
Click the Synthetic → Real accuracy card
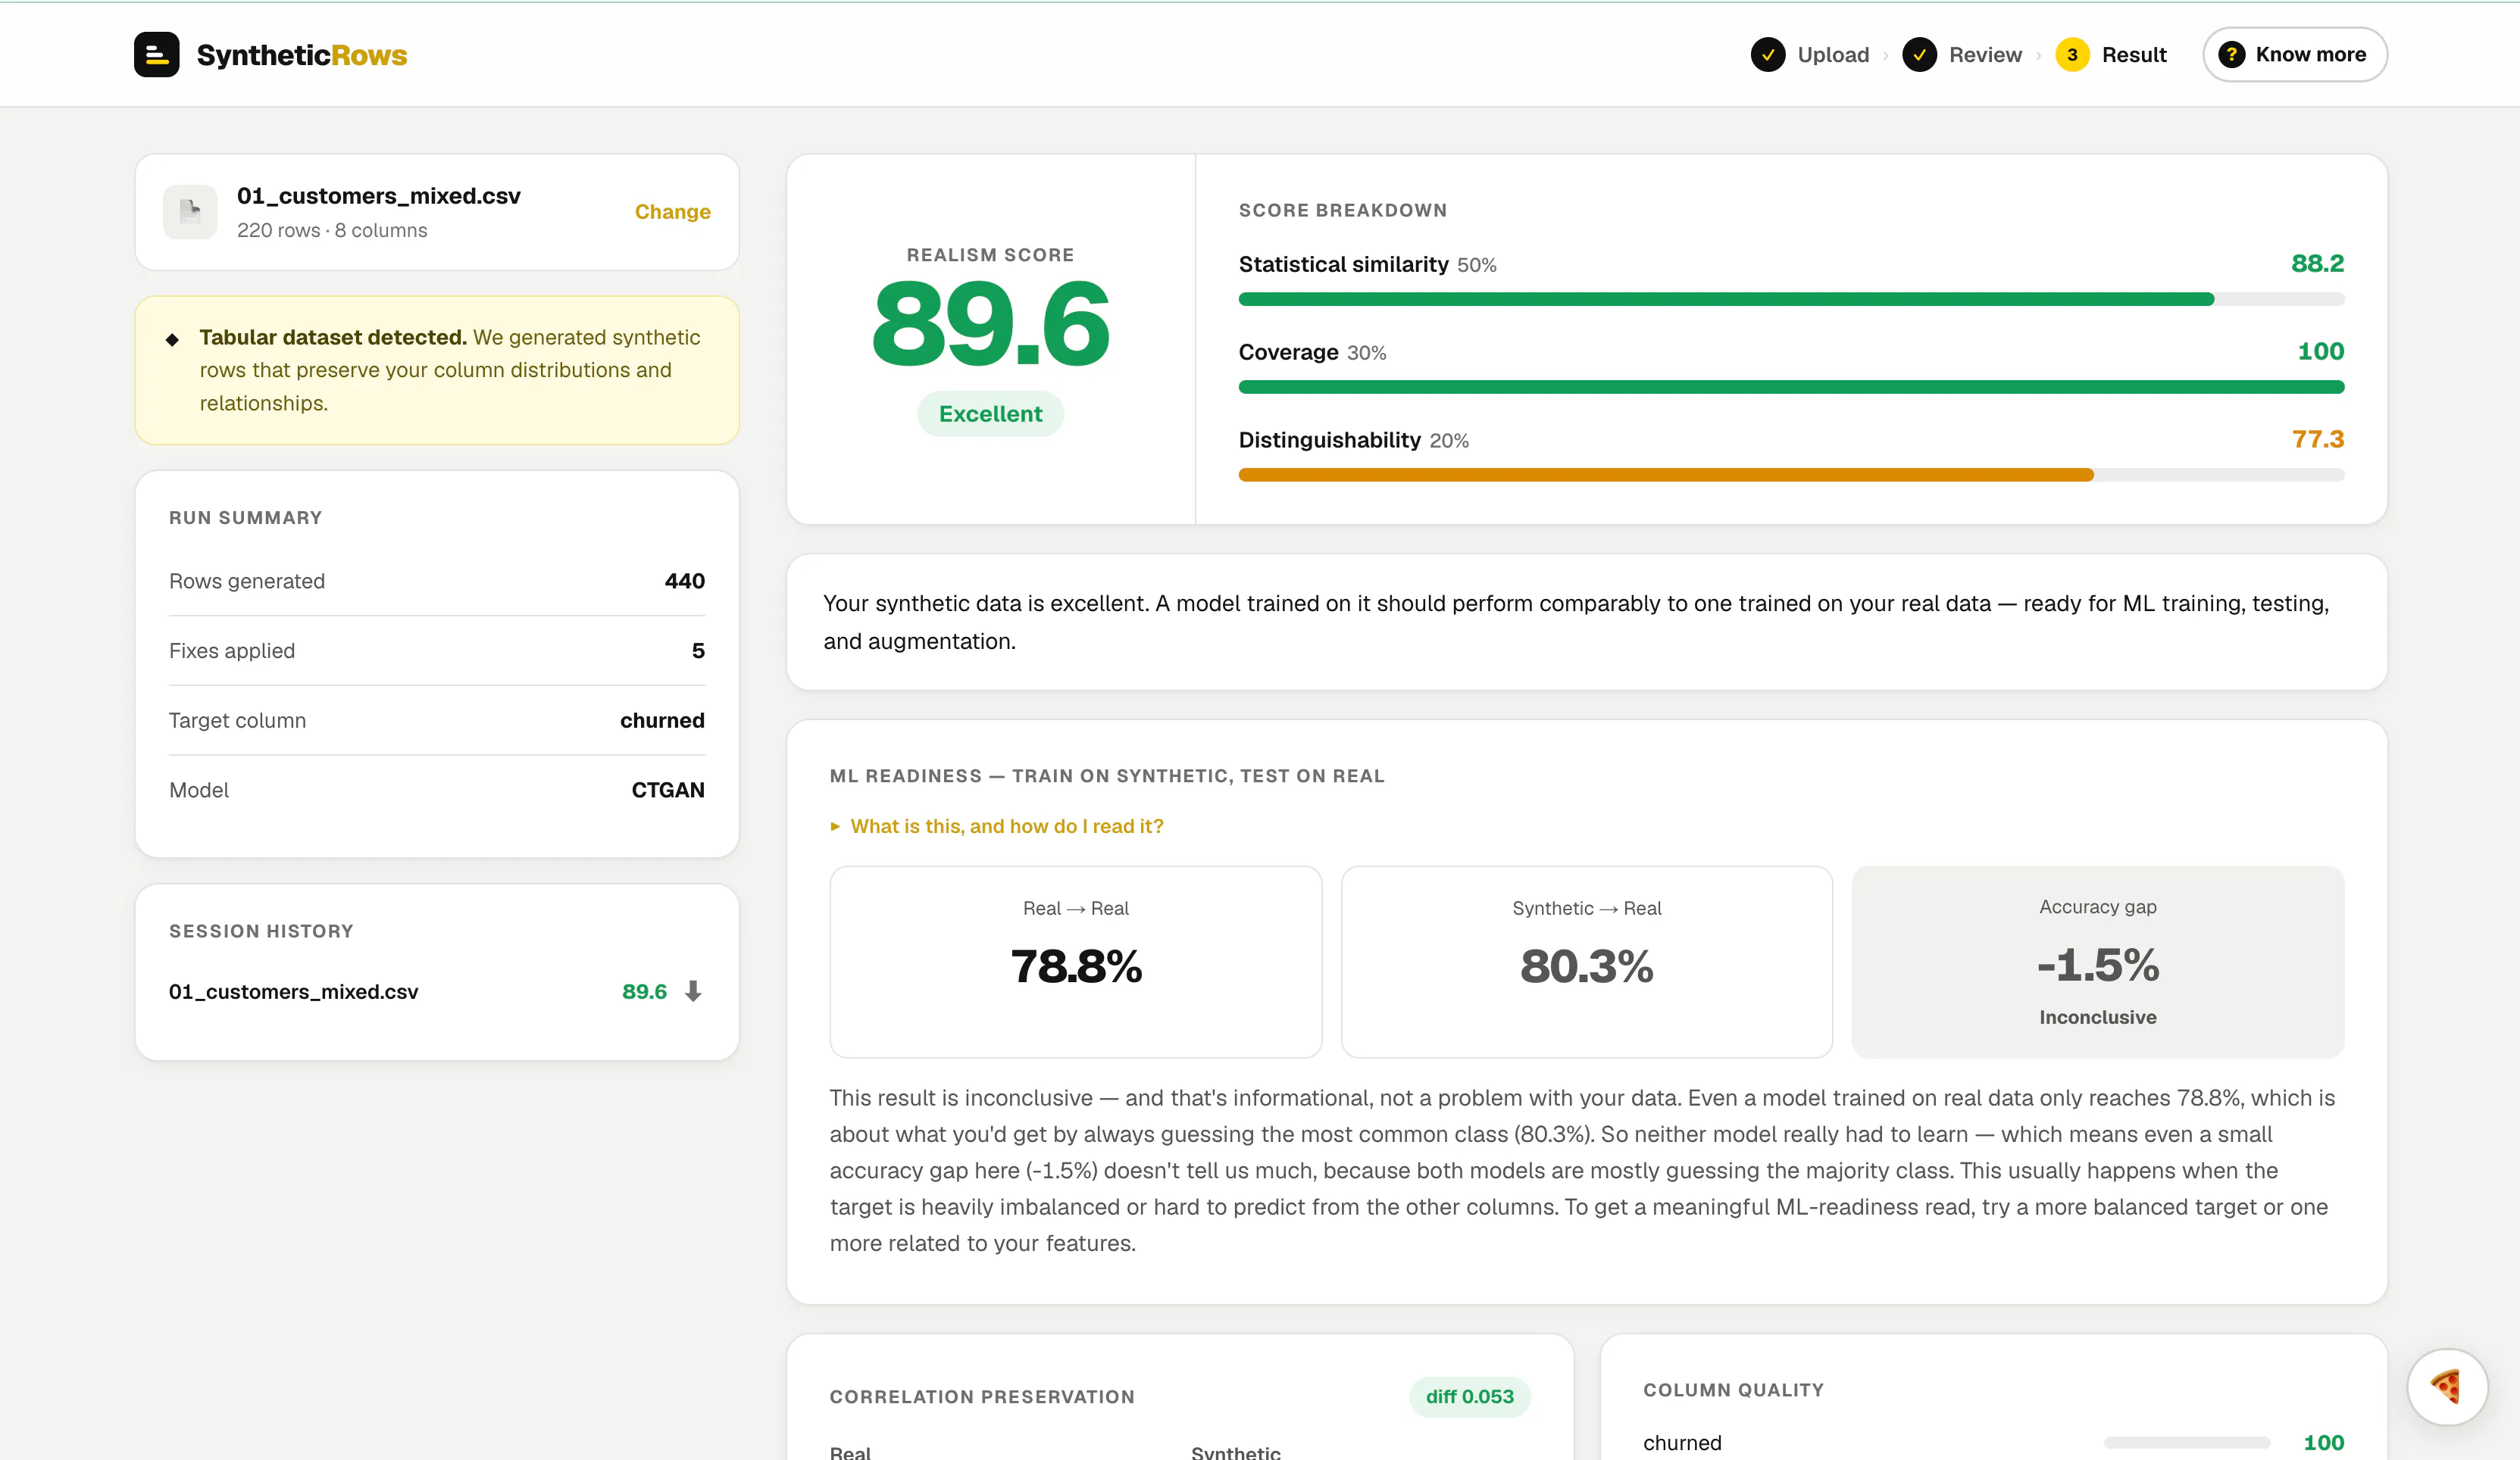[1587, 961]
